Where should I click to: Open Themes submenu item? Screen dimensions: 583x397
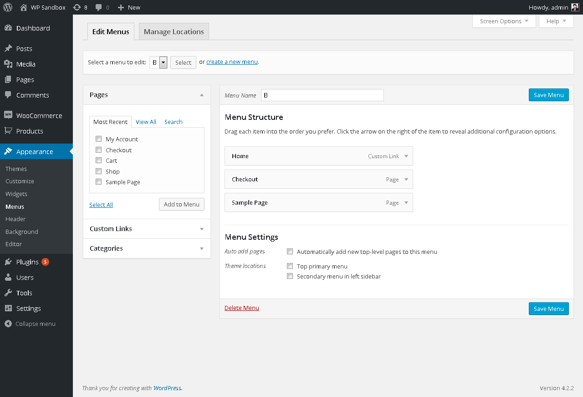click(x=16, y=169)
